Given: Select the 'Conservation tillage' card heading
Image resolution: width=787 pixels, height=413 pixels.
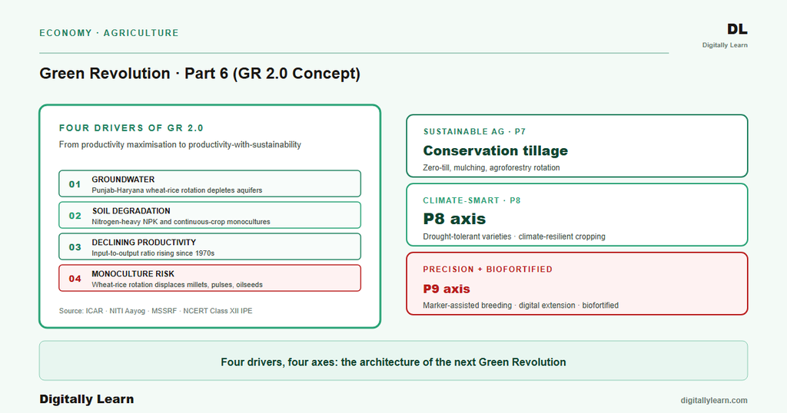Looking at the screenshot, I should click(496, 150).
